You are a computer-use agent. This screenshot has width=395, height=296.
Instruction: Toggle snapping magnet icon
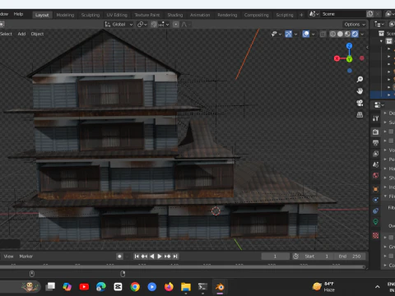[154, 25]
